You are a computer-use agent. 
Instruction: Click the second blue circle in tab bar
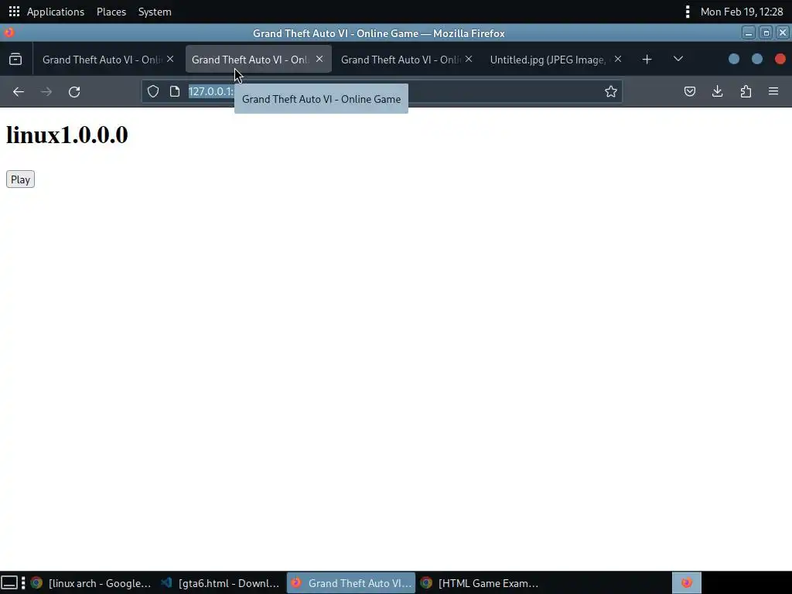(x=757, y=59)
